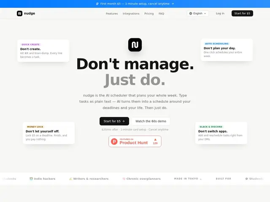Click the large nudge app icon in hero
Image resolution: width=270 pixels, height=202 pixels.
click(x=135, y=45)
